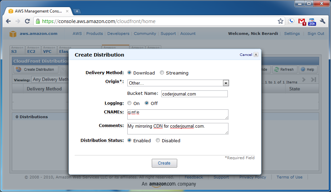Click the browser back arrow
The width and height of the screenshot is (331, 192).
coord(8,21)
